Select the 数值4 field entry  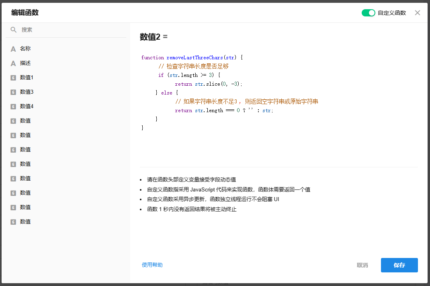click(x=27, y=106)
